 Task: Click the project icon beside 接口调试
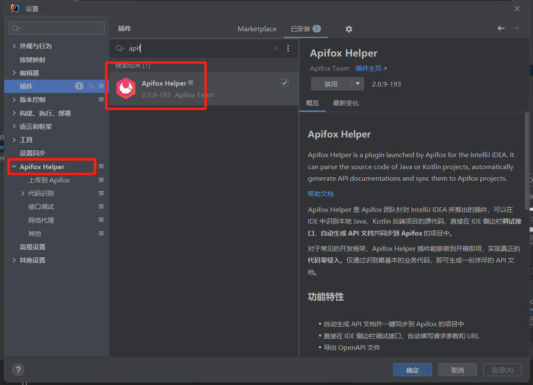[x=101, y=206]
